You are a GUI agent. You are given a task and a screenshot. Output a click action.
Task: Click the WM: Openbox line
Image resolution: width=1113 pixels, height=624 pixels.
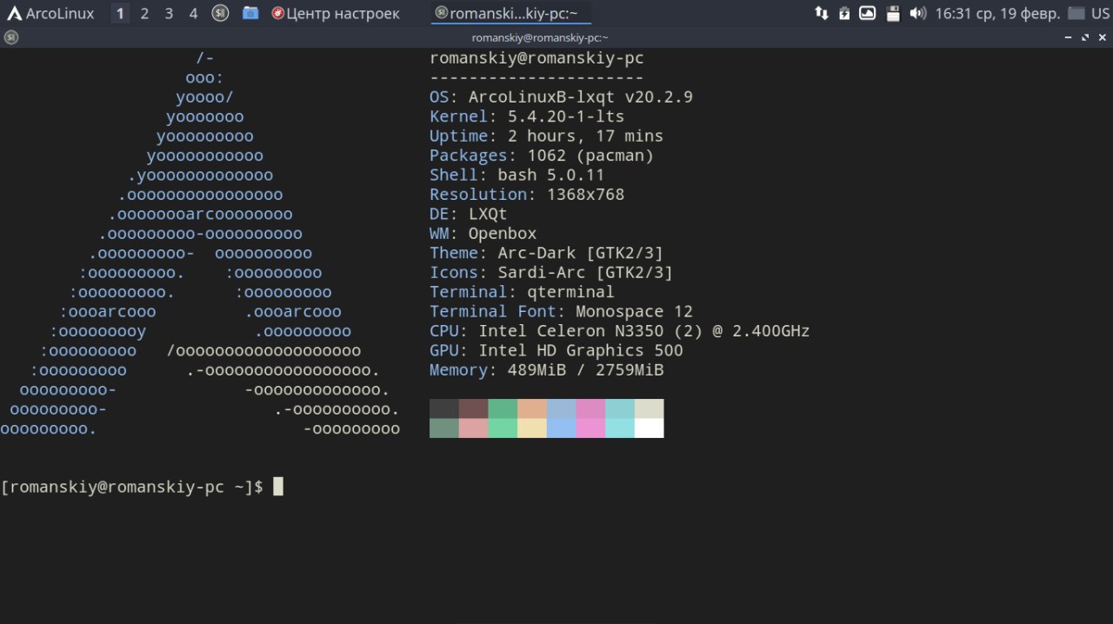(x=483, y=234)
